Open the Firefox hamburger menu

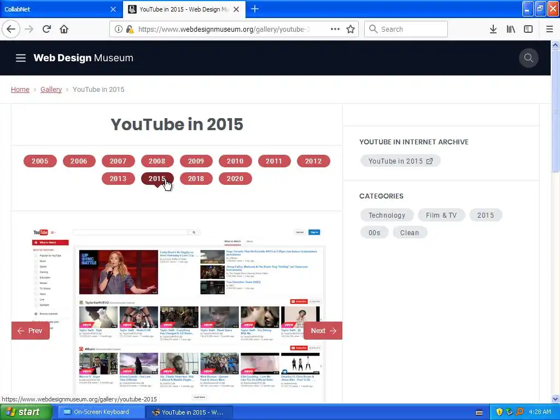pyautogui.click(x=550, y=29)
